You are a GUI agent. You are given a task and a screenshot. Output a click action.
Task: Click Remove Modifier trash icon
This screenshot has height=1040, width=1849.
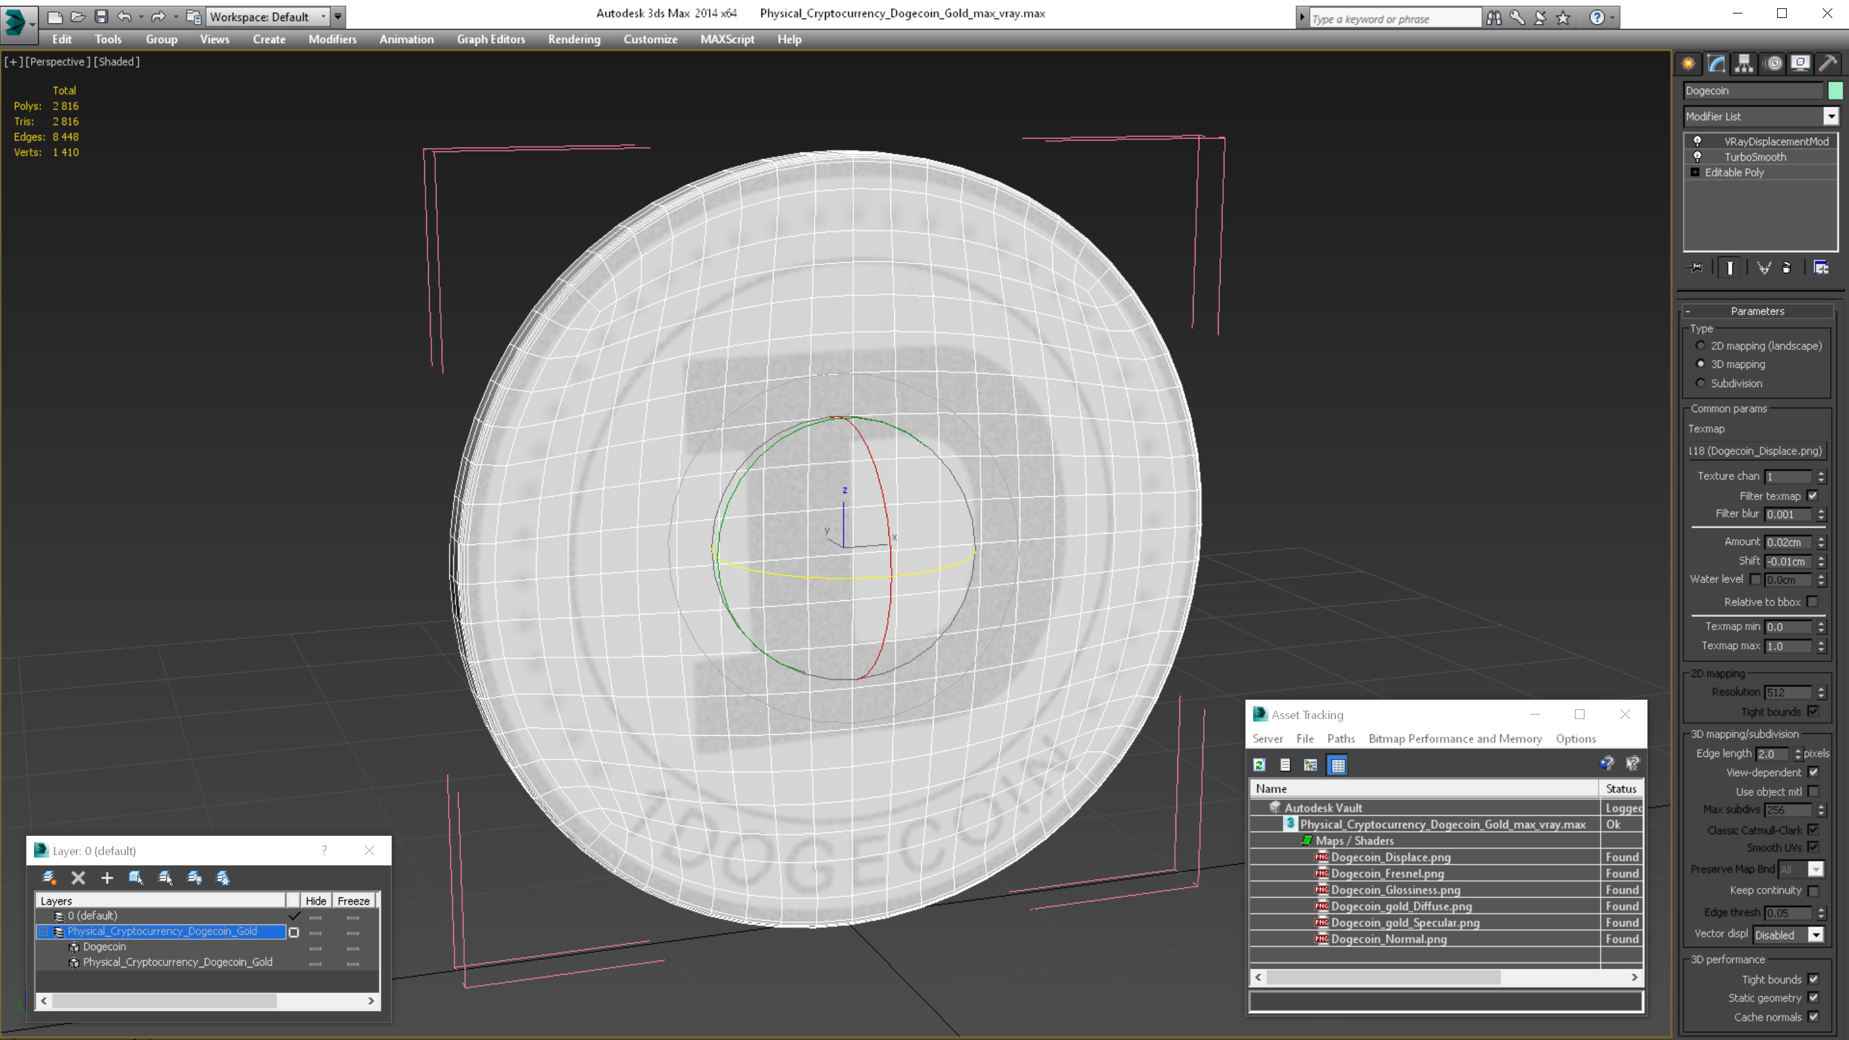tap(1787, 268)
